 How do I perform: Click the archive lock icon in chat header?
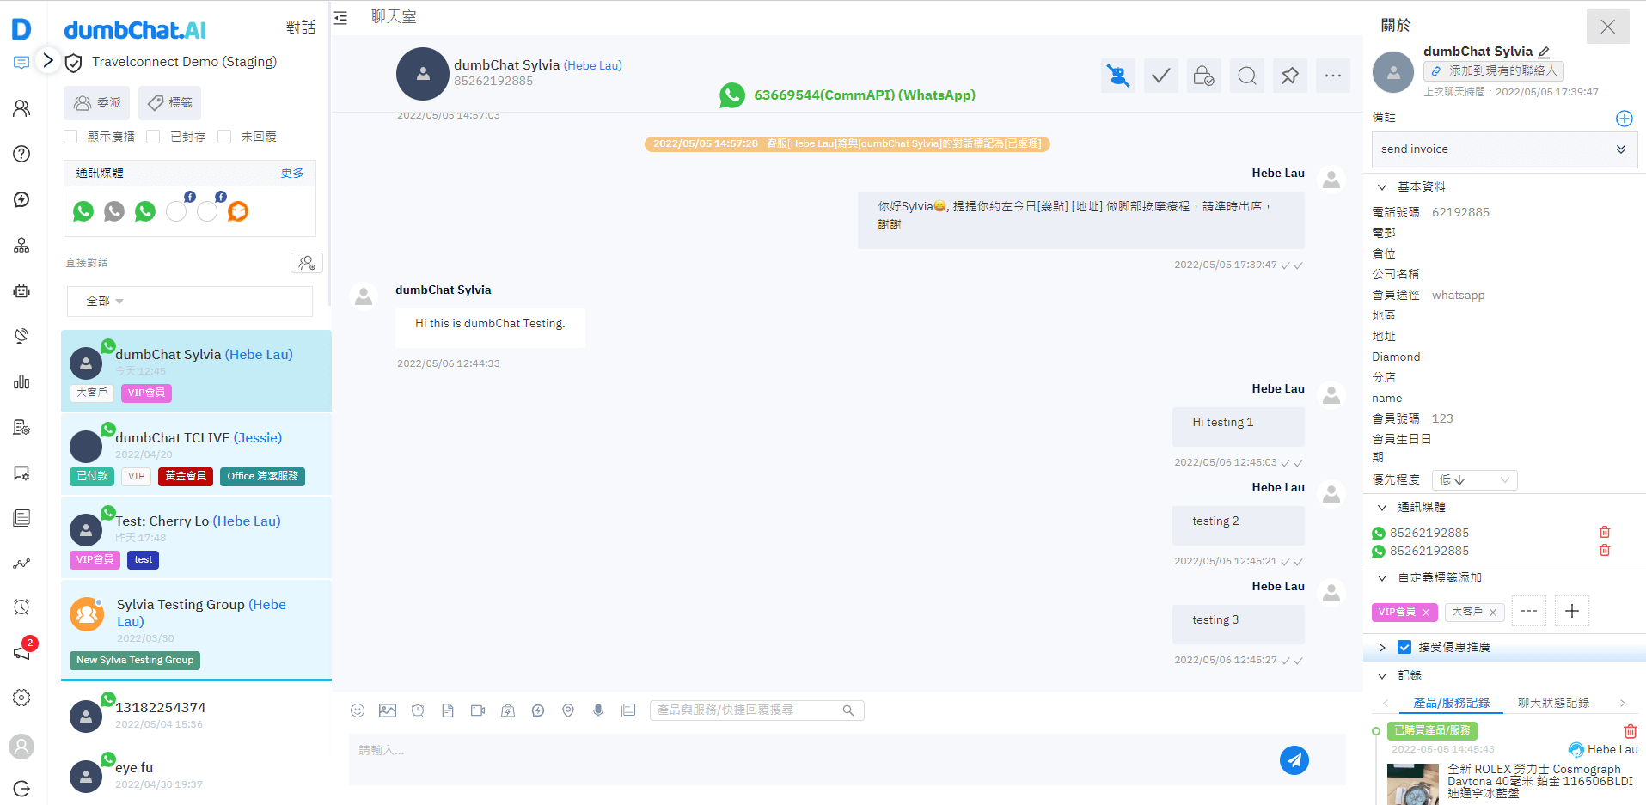1204,76
